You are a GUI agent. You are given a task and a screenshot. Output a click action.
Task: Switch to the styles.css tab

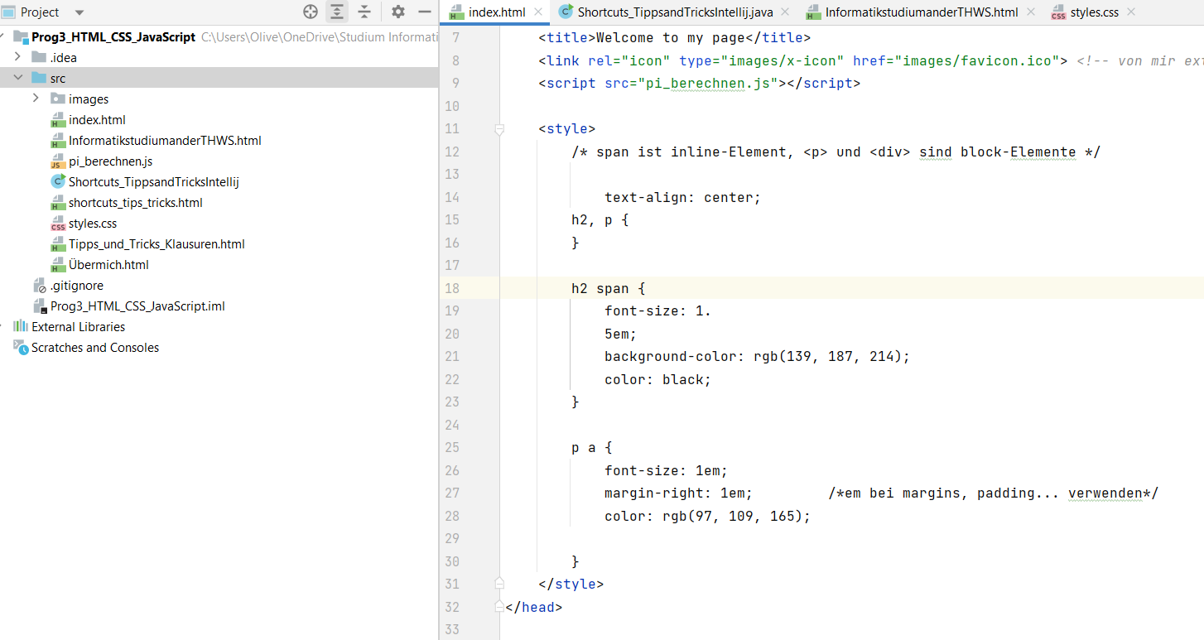point(1093,12)
